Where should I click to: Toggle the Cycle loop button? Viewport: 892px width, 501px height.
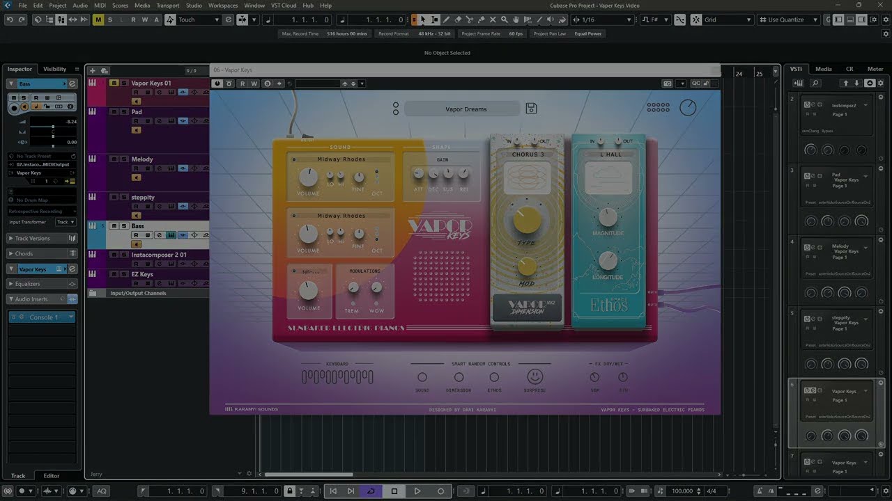point(371,491)
